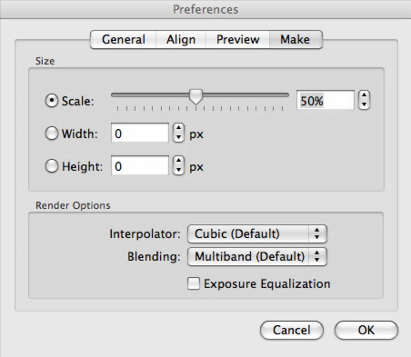Screen dimensions: 411x357
Task: Open the Interpolator dropdown
Action: (257, 234)
